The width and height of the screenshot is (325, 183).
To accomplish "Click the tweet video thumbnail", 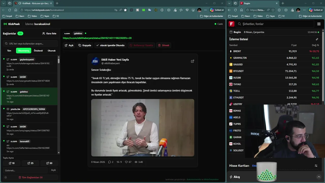I will point(143,128).
